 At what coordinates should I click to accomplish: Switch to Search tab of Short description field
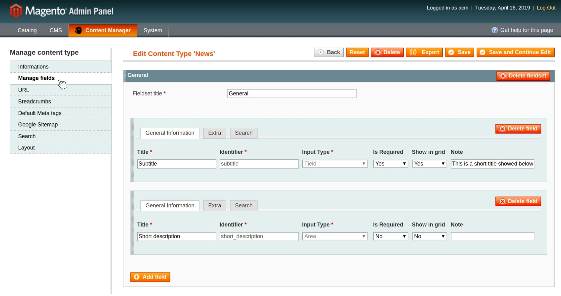pos(244,205)
